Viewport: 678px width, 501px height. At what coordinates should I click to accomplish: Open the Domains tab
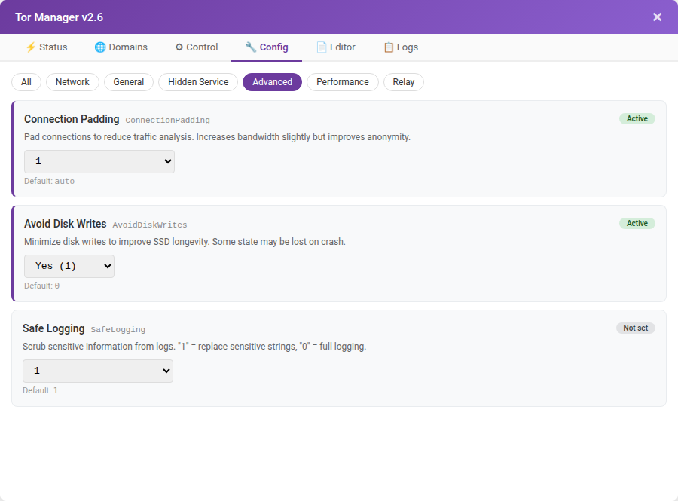tap(121, 47)
